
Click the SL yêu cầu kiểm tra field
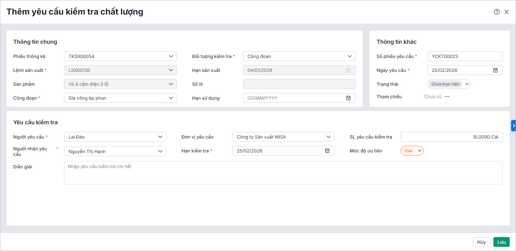point(451,137)
